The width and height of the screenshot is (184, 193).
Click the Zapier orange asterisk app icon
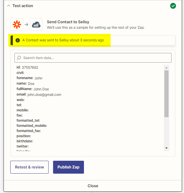[17, 25]
